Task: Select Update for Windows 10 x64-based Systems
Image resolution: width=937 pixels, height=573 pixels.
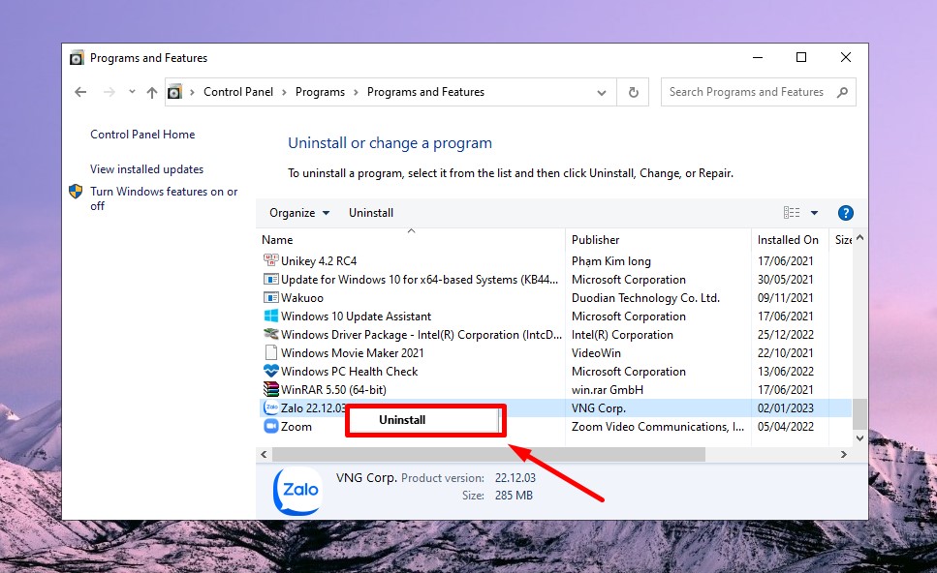Action: tap(420, 280)
